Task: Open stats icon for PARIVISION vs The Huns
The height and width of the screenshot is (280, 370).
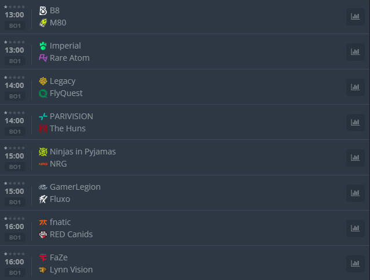Action: 355,122
